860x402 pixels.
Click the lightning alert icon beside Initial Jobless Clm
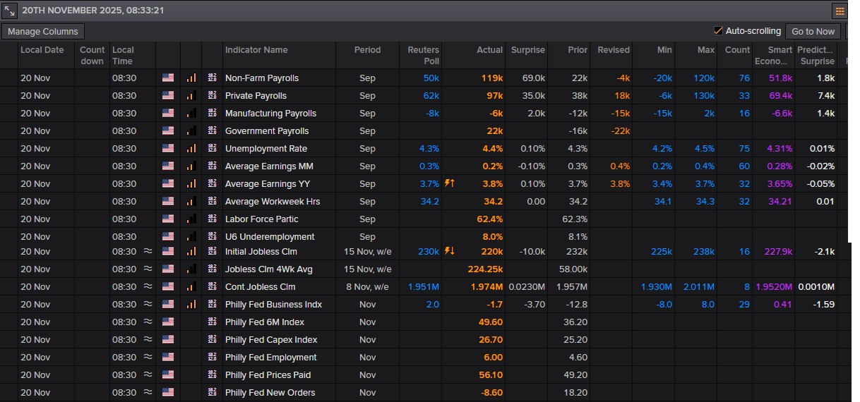[x=449, y=252]
